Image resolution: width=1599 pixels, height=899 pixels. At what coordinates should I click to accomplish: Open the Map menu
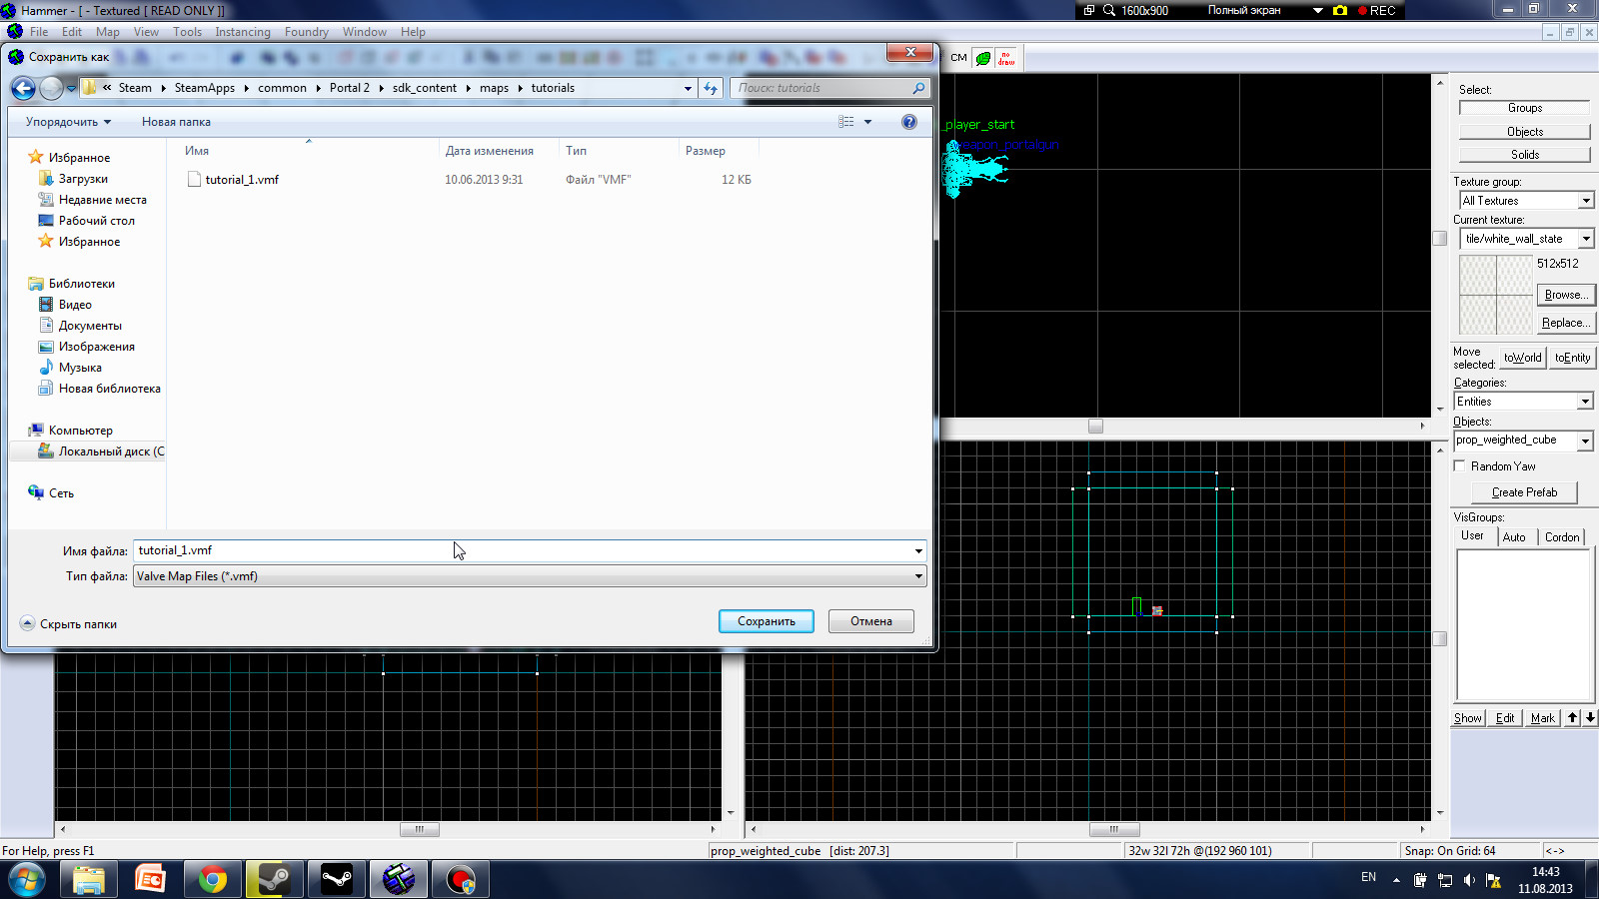point(107,32)
